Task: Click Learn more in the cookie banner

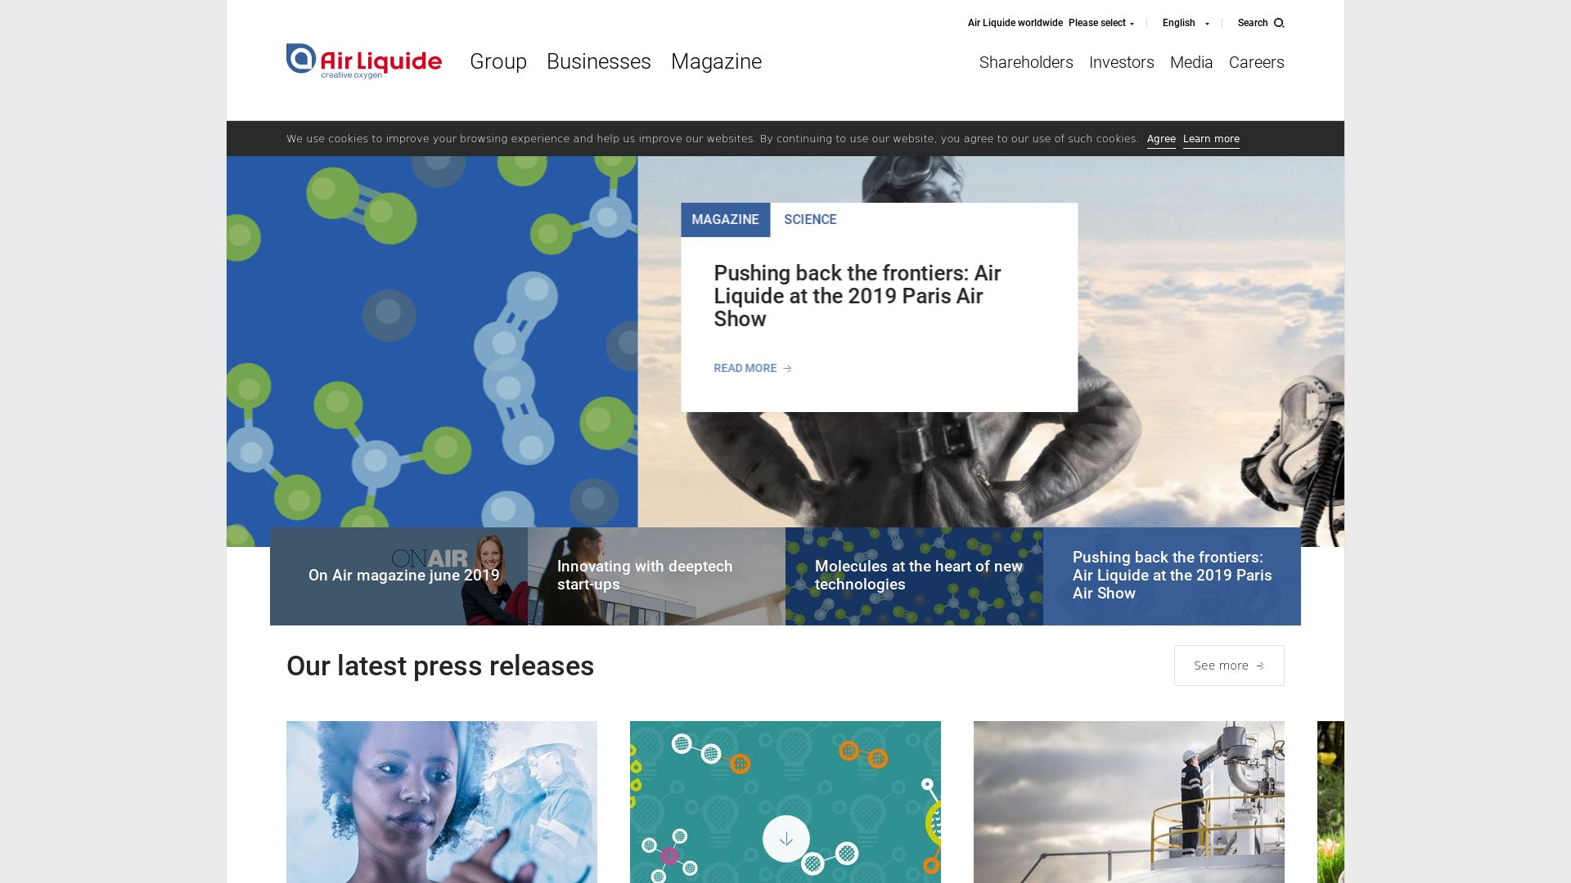Action: 1211,139
